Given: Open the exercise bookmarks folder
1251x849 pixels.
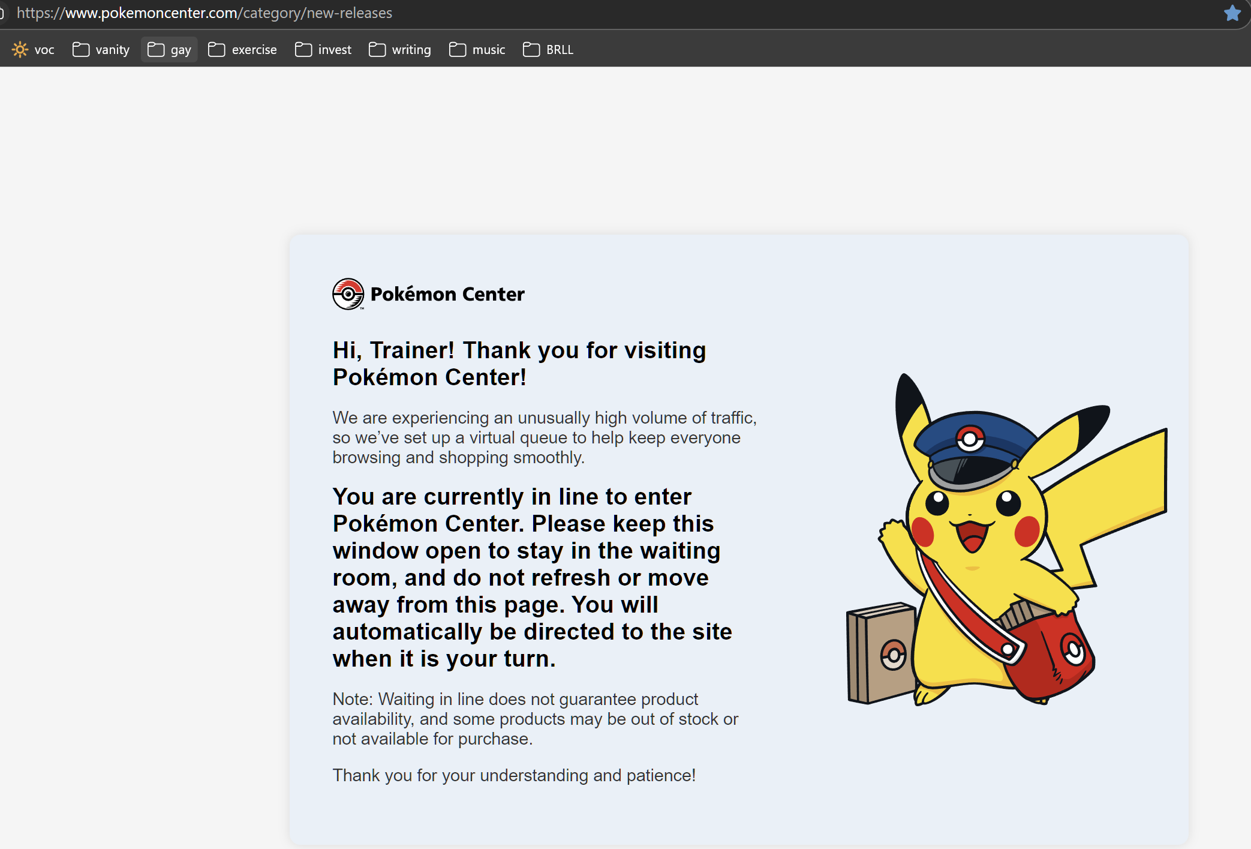Looking at the screenshot, I should click(243, 49).
